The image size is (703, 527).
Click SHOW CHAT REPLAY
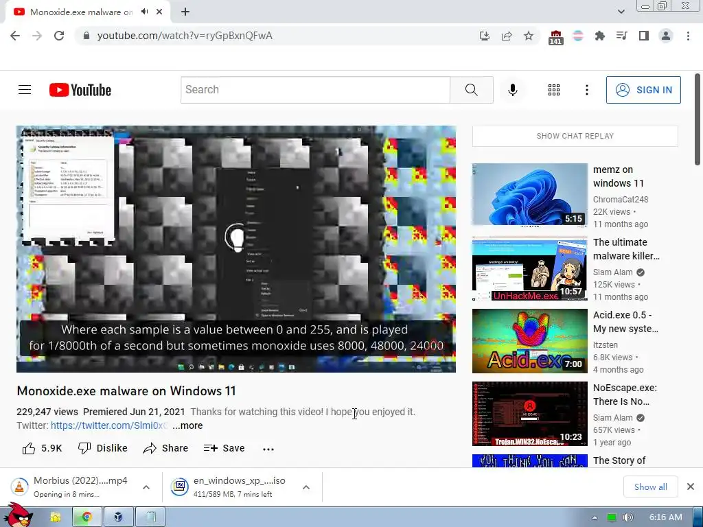[575, 136]
